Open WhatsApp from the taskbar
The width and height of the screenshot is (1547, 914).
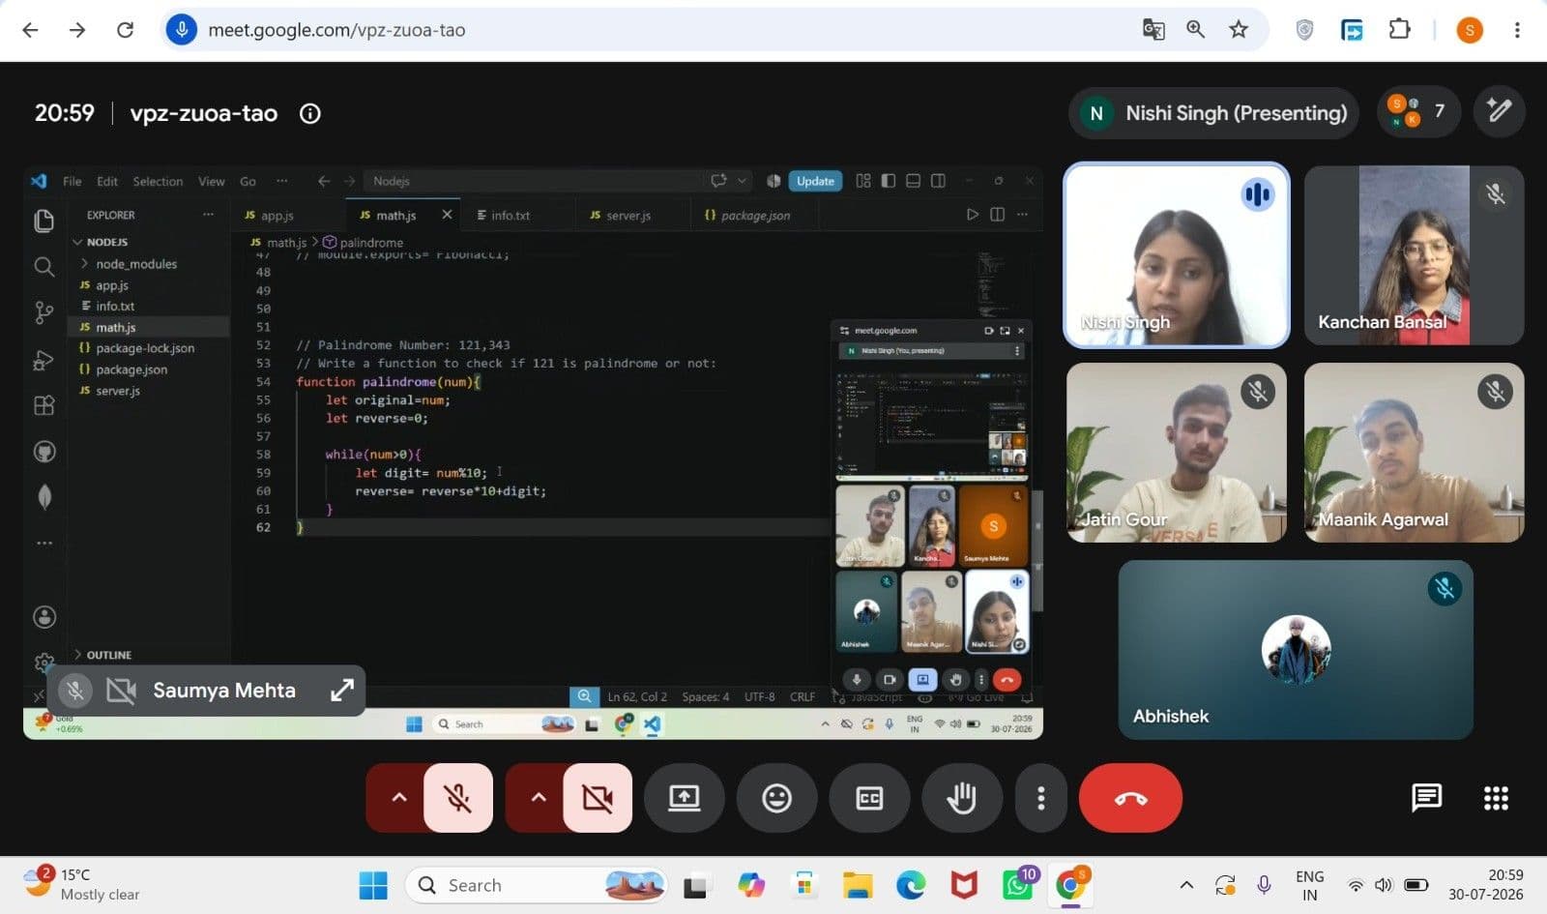click(1019, 885)
